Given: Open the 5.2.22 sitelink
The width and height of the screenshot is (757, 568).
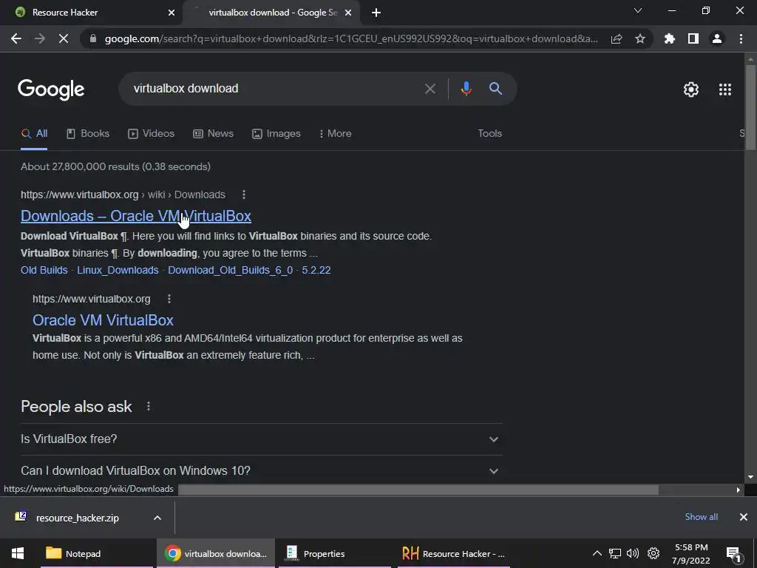Looking at the screenshot, I should point(316,270).
